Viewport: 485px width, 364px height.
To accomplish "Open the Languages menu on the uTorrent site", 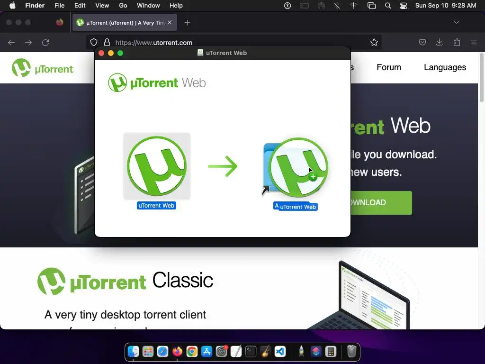I will [445, 67].
